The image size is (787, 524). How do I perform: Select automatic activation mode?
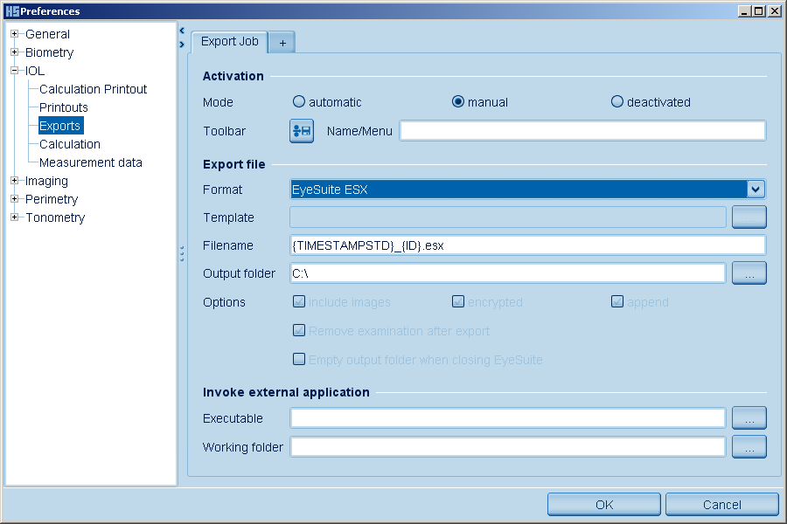click(x=299, y=102)
